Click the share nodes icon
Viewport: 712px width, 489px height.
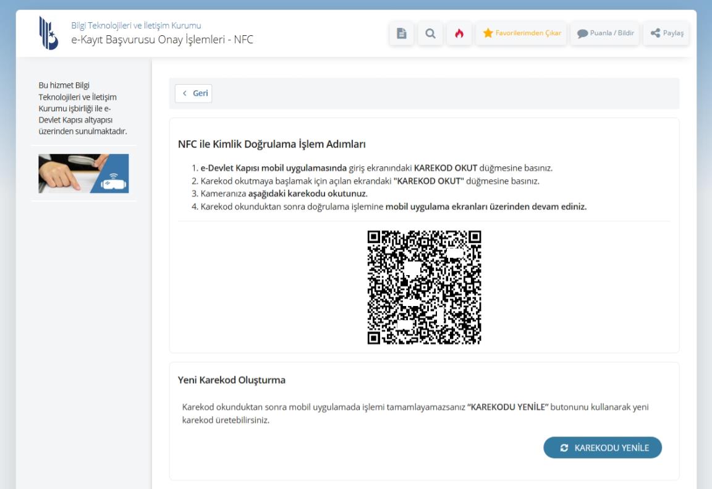point(655,33)
